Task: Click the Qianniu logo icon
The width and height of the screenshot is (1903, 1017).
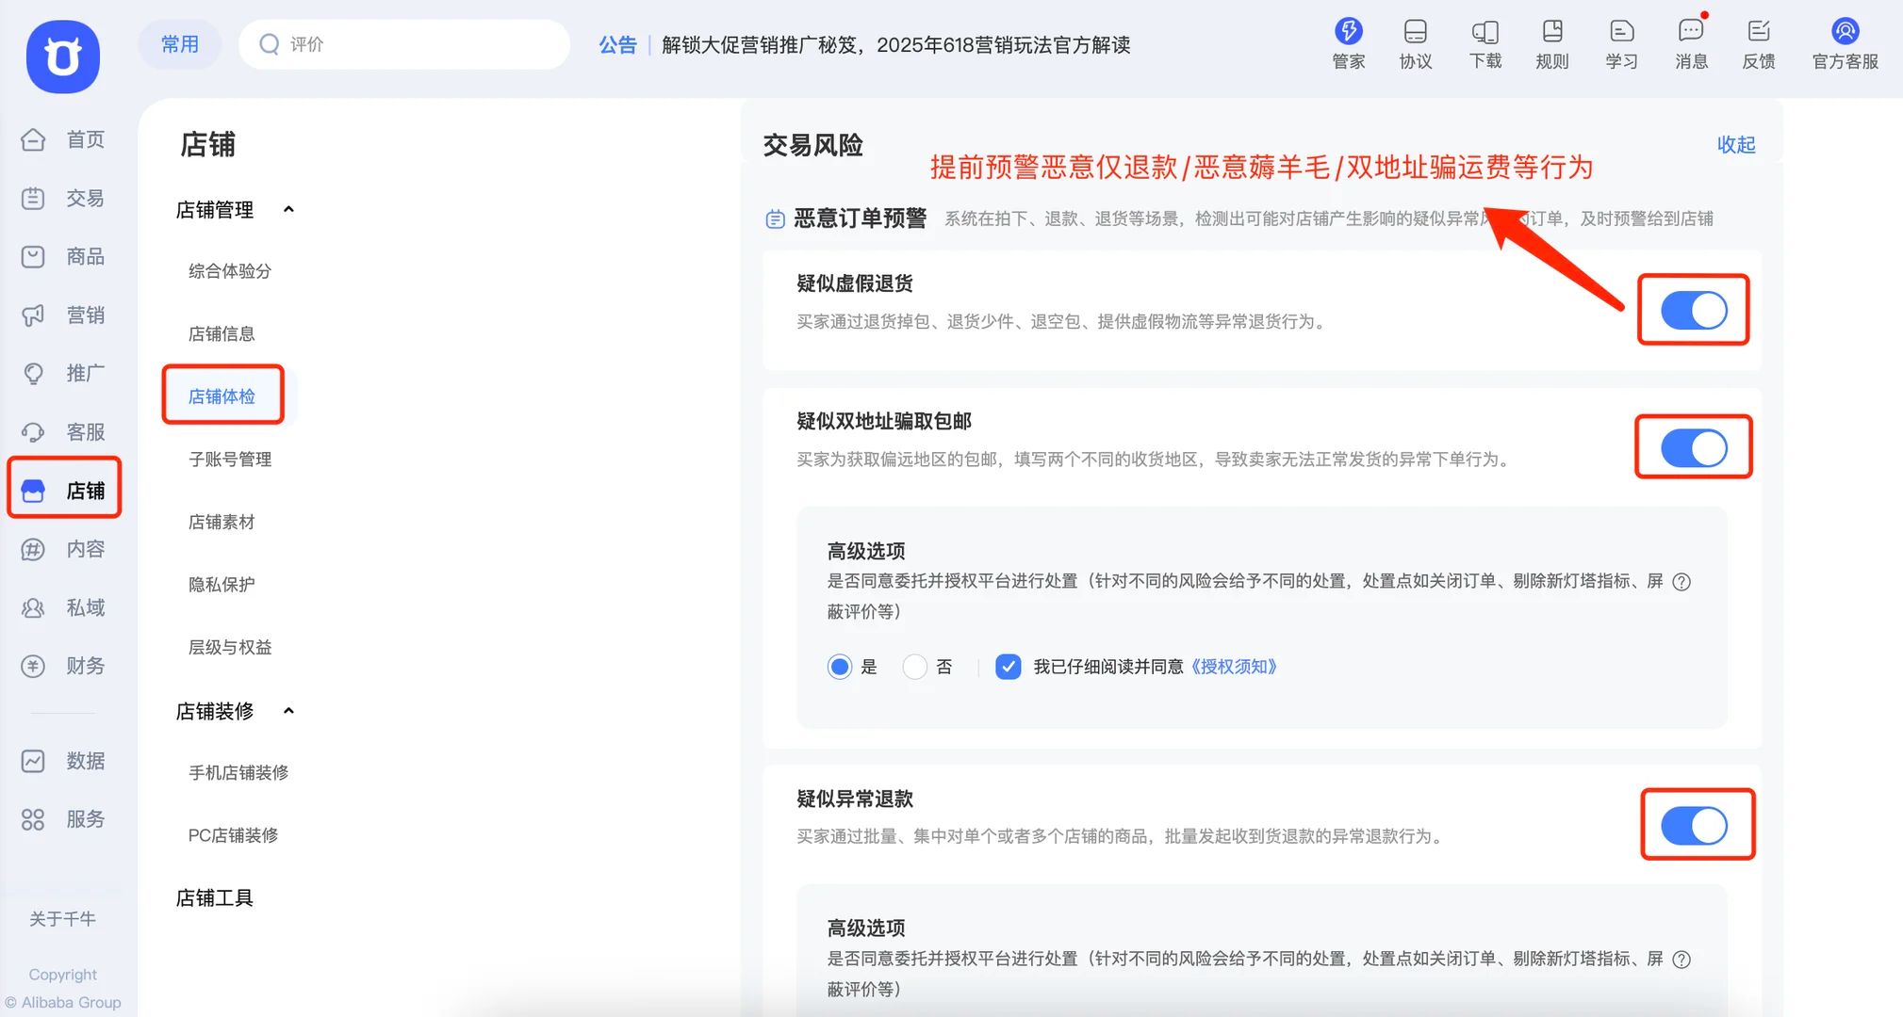Action: click(x=63, y=56)
